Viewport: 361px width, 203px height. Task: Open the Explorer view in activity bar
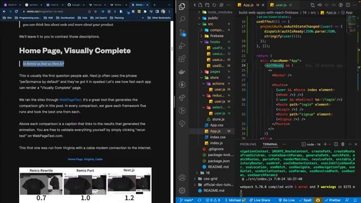182,6
